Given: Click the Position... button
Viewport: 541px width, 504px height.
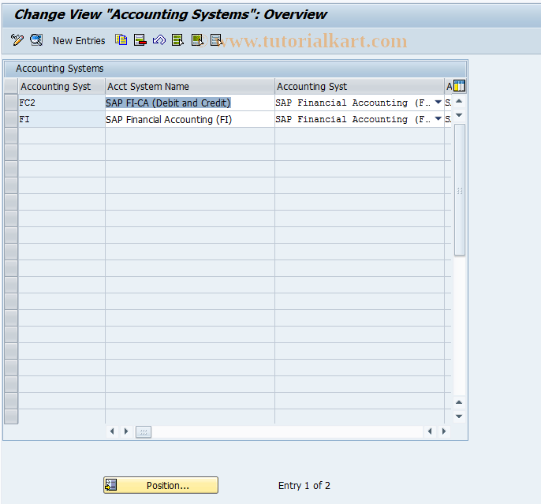Looking at the screenshot, I should point(161,485).
